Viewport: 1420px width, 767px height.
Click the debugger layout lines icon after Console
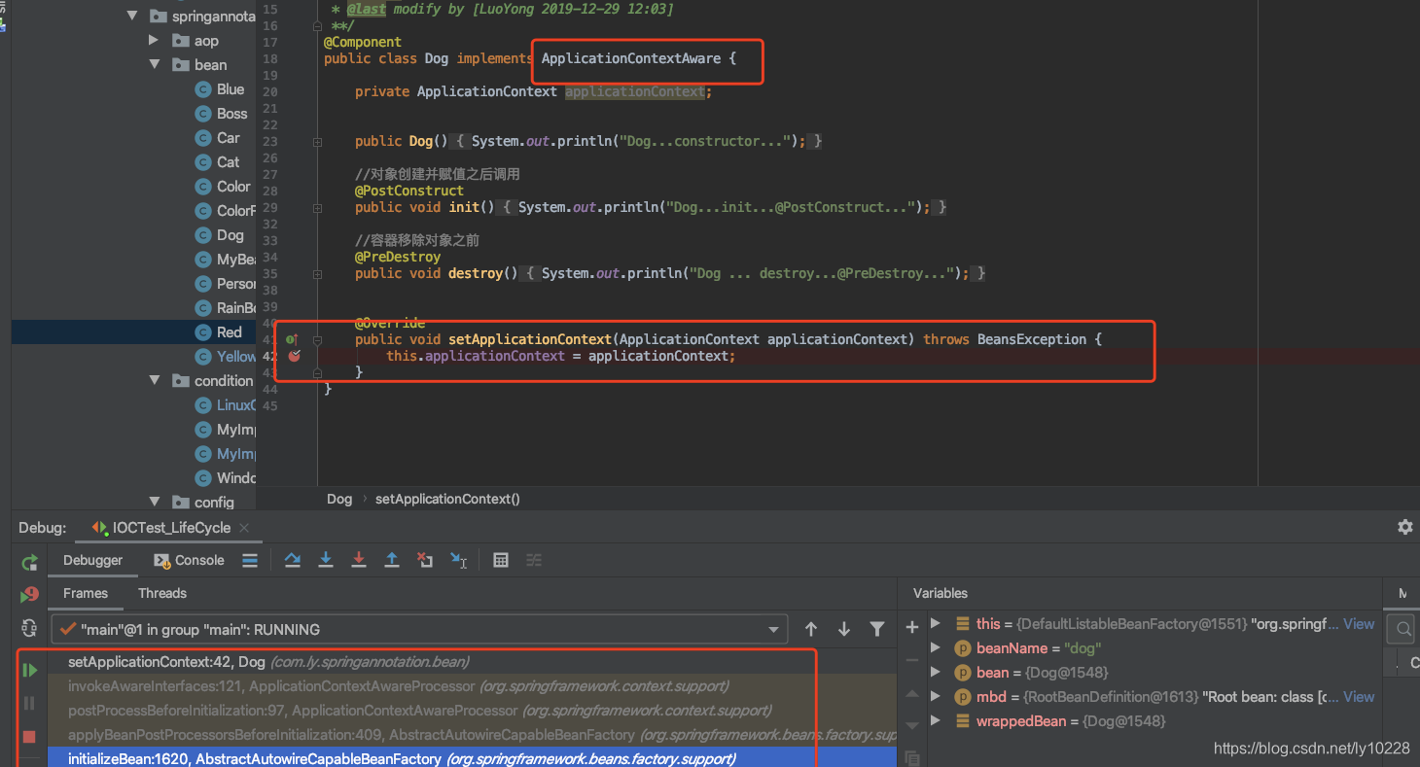point(250,560)
